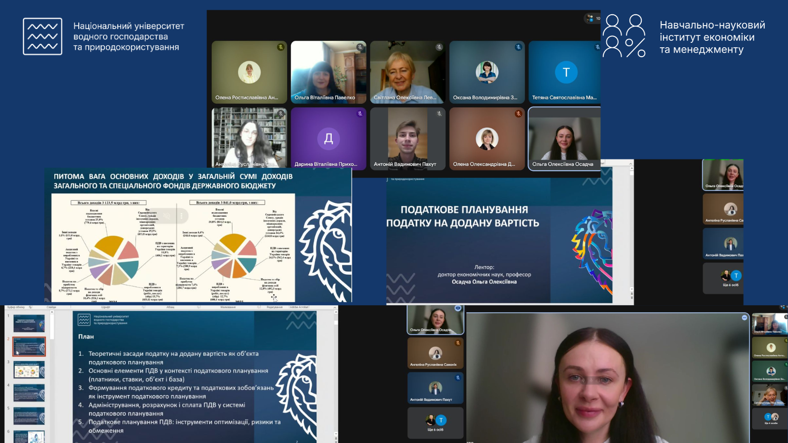Image resolution: width=788 pixels, height=443 pixels.
Task: Select slide 3 thumbnail with pie charts
Action: 29,370
